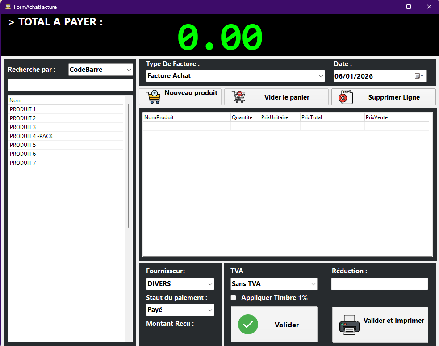
Task: Open the Recherche par CodeBarre dropdown
Action: [x=130, y=70]
